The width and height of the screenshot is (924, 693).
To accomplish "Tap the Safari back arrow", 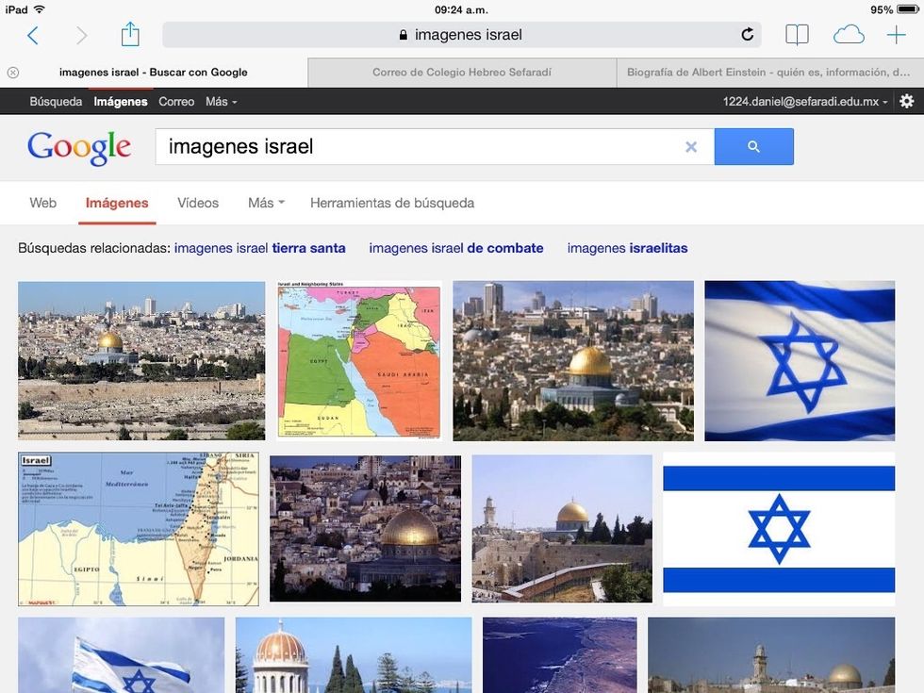I will click(x=33, y=36).
